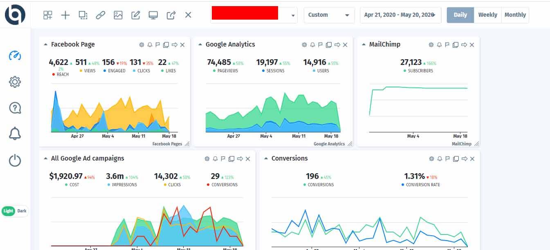Click the image icon in toolbar
550x250 pixels.
(x=118, y=15)
